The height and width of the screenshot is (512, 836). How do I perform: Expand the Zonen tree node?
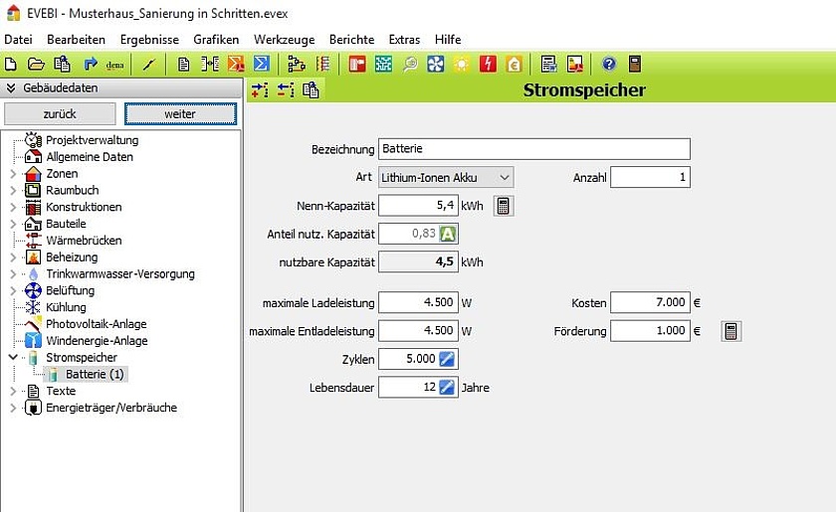coord(13,174)
